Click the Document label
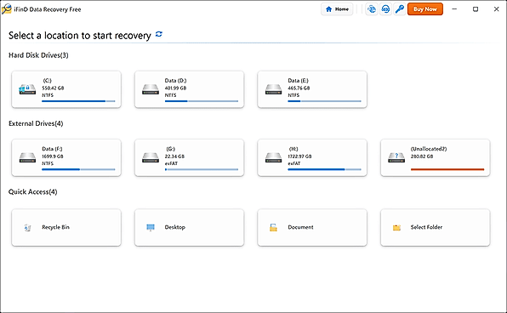Viewport: 507px width, 313px height. [300, 227]
